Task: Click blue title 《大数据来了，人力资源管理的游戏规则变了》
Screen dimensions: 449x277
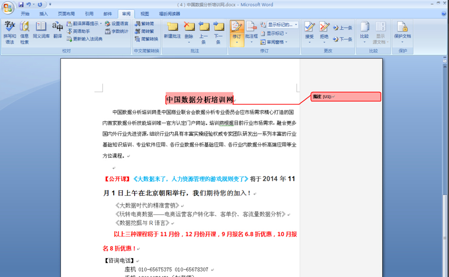Action: click(190, 179)
